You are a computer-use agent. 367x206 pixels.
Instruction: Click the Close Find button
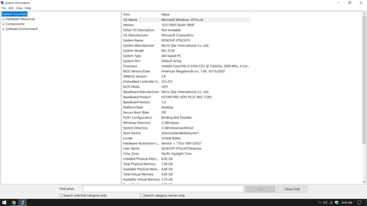(x=292, y=189)
